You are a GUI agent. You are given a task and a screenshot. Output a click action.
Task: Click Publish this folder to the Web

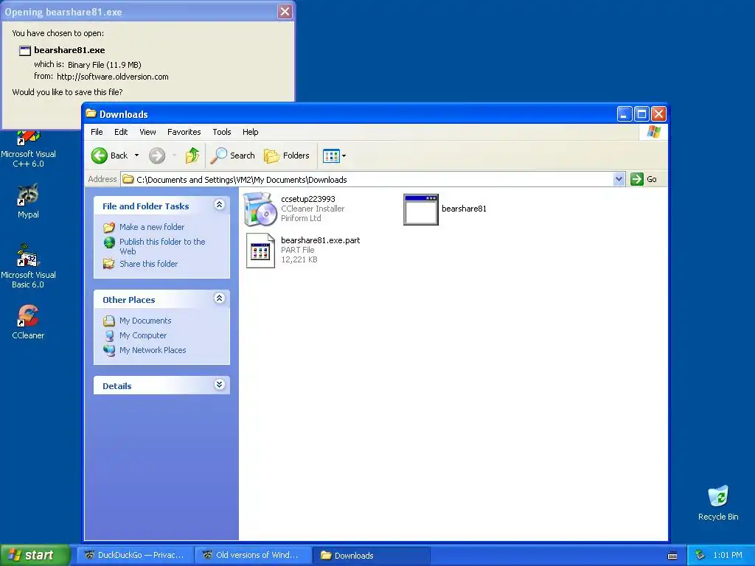coord(162,246)
